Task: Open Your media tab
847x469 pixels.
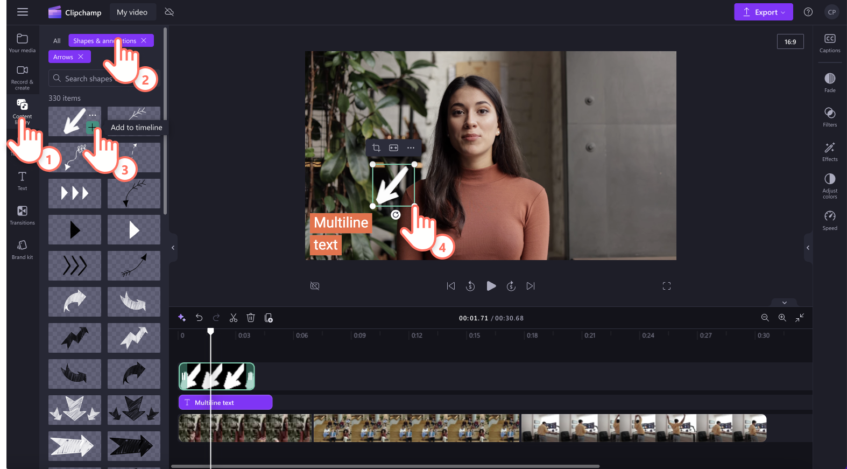Action: [22, 43]
